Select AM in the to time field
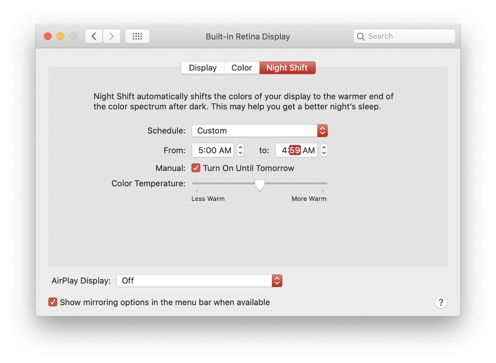 click(309, 150)
